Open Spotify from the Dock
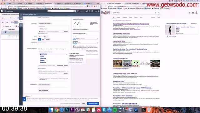 [115, 110]
